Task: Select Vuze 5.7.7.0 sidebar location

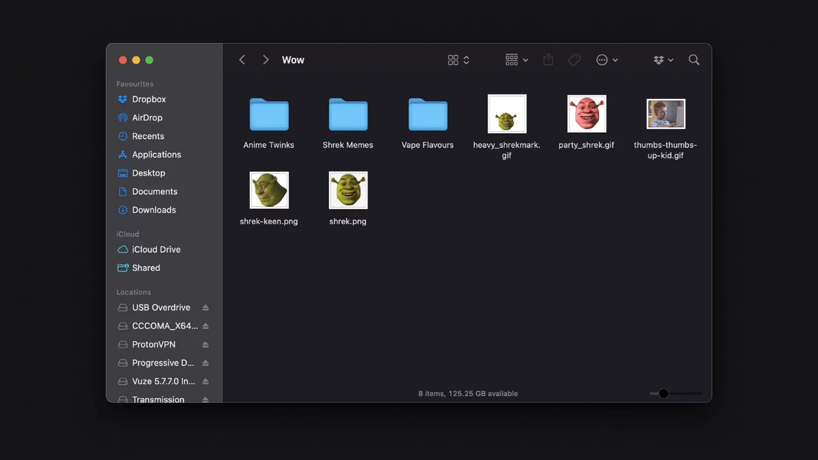Action: tap(164, 381)
